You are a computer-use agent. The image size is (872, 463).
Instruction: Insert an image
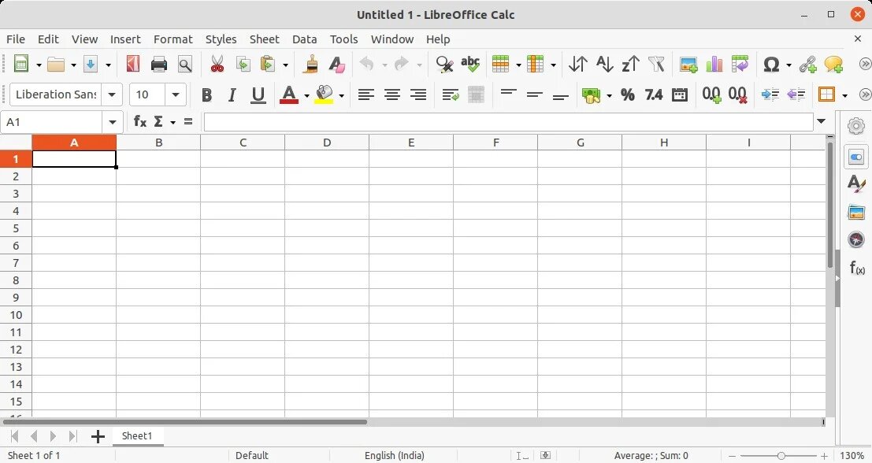[688, 64]
